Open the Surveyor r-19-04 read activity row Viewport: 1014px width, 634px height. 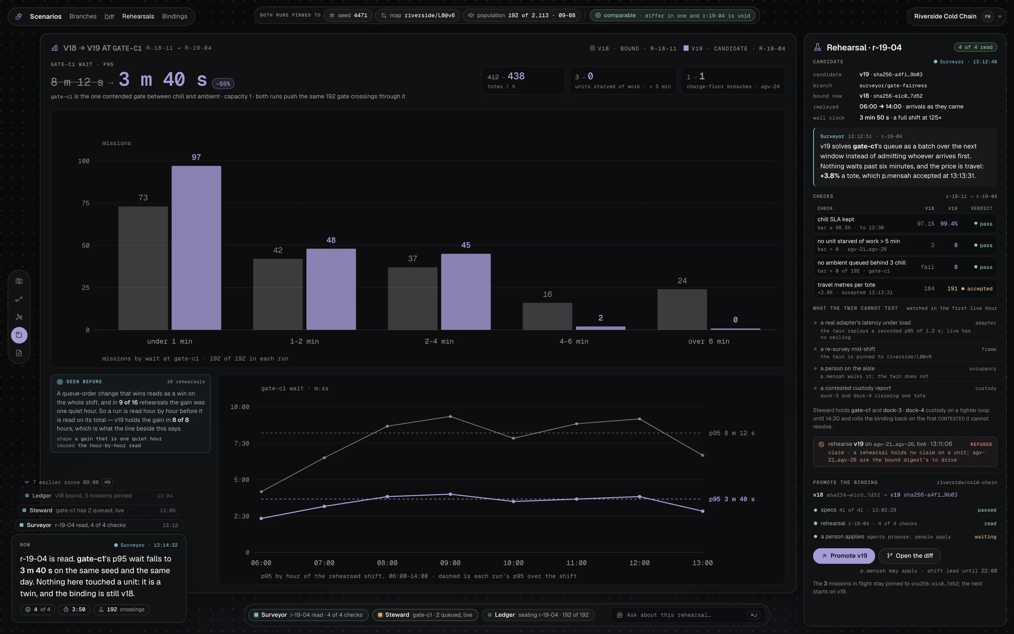point(99,525)
